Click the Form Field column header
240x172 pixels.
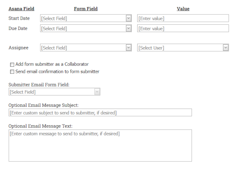coord(85,9)
